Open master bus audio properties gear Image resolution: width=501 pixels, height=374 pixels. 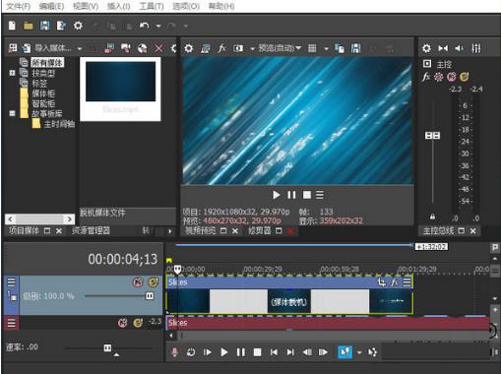(426, 48)
